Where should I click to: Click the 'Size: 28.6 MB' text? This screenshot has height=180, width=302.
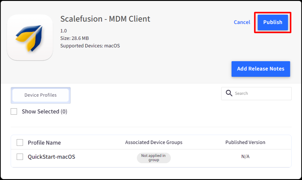coord(75,38)
